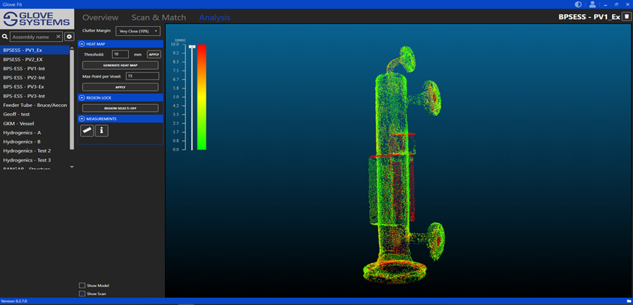This screenshot has height=305, width=633.
Task: Apply the Max Point per Voxel setting
Action: 120,87
